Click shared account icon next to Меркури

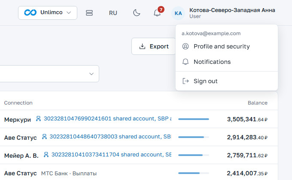[x=38, y=118]
